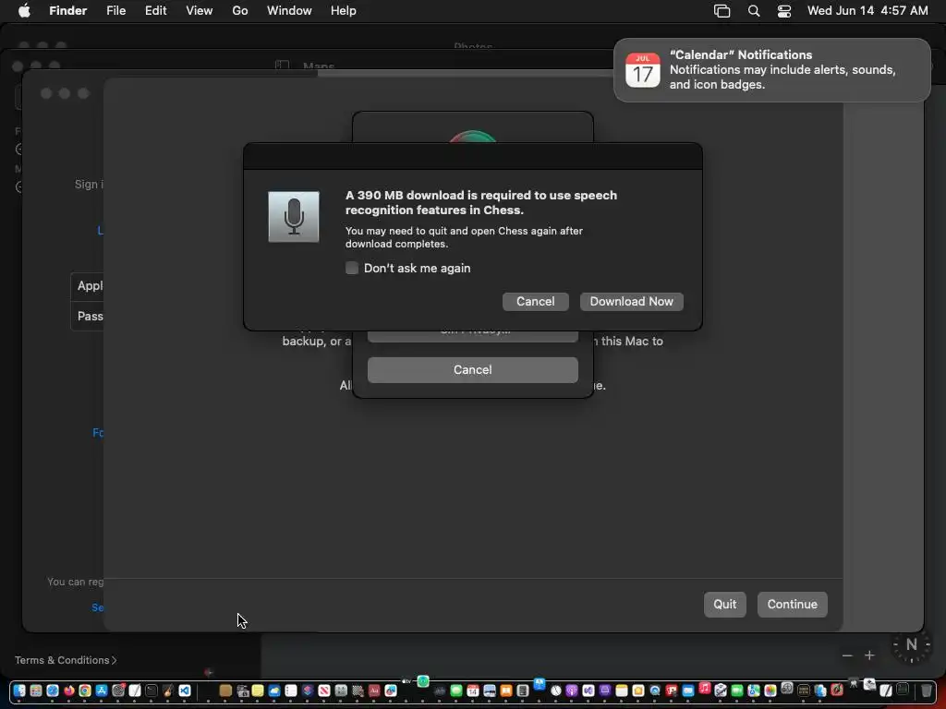Cancel the speech recognition download dialog

click(535, 302)
